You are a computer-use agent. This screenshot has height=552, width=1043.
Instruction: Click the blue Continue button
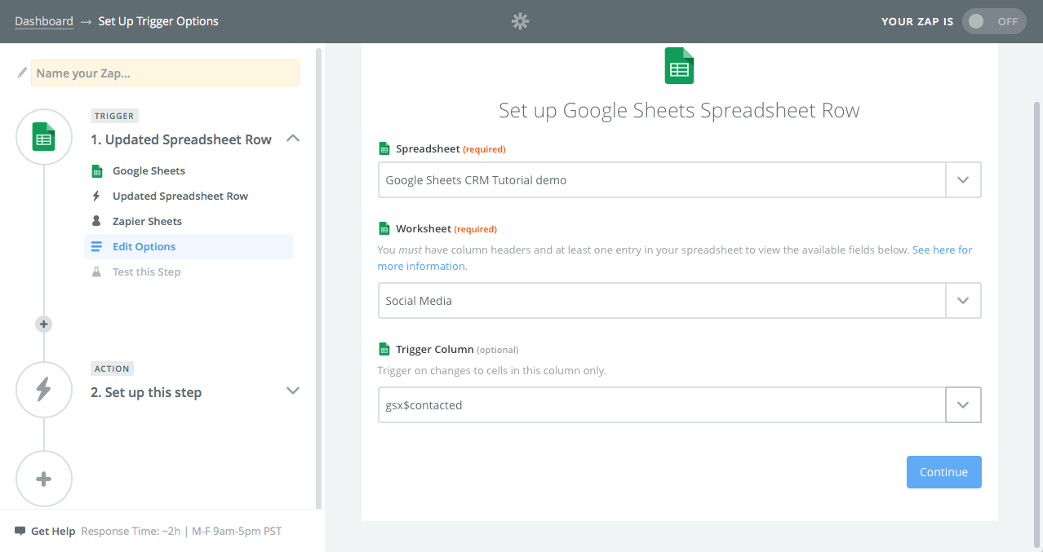pos(943,472)
